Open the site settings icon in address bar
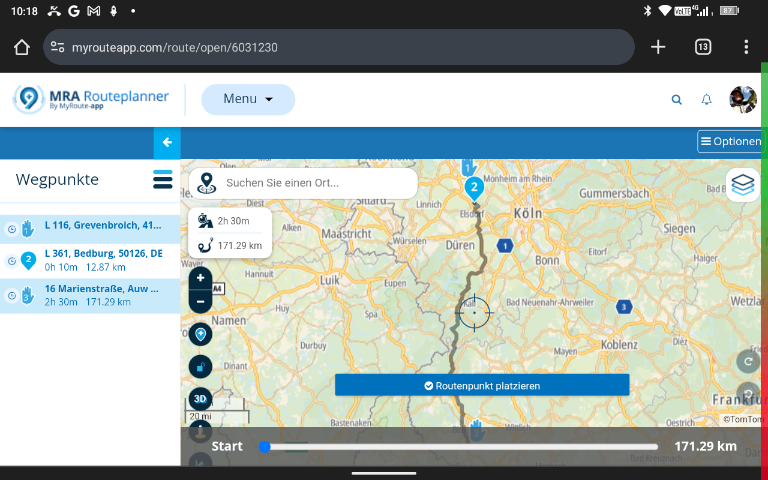This screenshot has width=768, height=480. pyautogui.click(x=58, y=47)
